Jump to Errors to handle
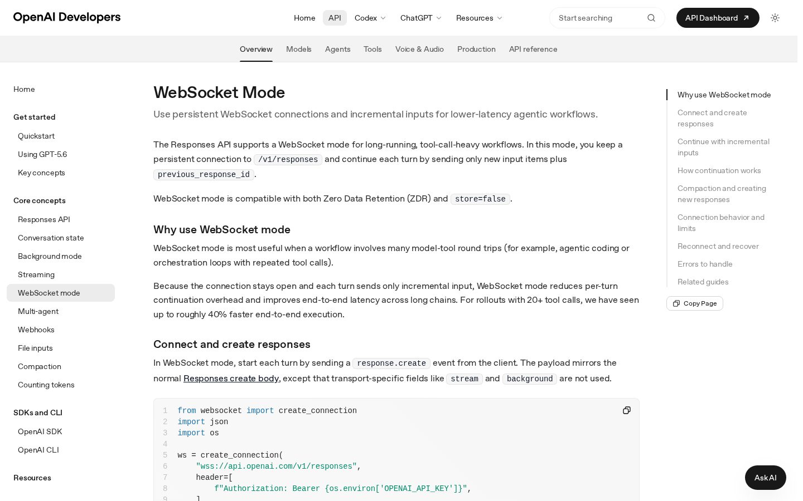This screenshot has height=501, width=803. coord(705,264)
